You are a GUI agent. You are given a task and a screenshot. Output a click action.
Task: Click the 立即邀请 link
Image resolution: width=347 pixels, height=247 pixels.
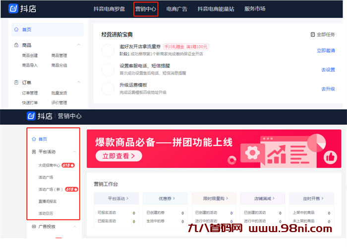coord(326,51)
